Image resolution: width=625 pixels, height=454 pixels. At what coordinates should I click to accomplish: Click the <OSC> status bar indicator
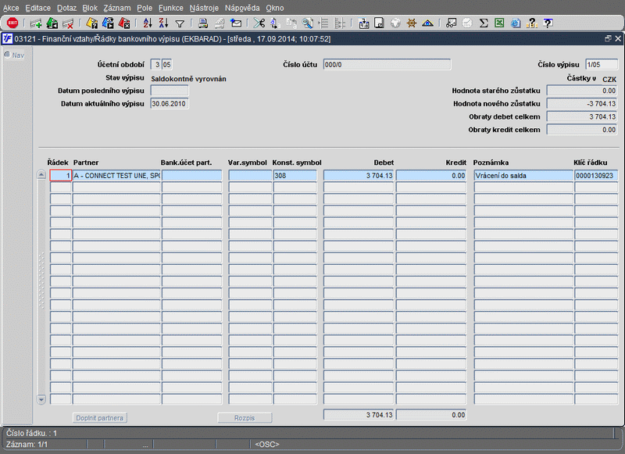267,444
